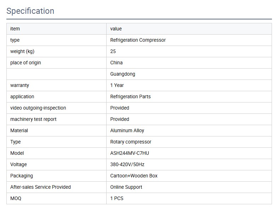Click the 'Packaging' row label
Screen dimensions: 278x211
(x=22, y=176)
